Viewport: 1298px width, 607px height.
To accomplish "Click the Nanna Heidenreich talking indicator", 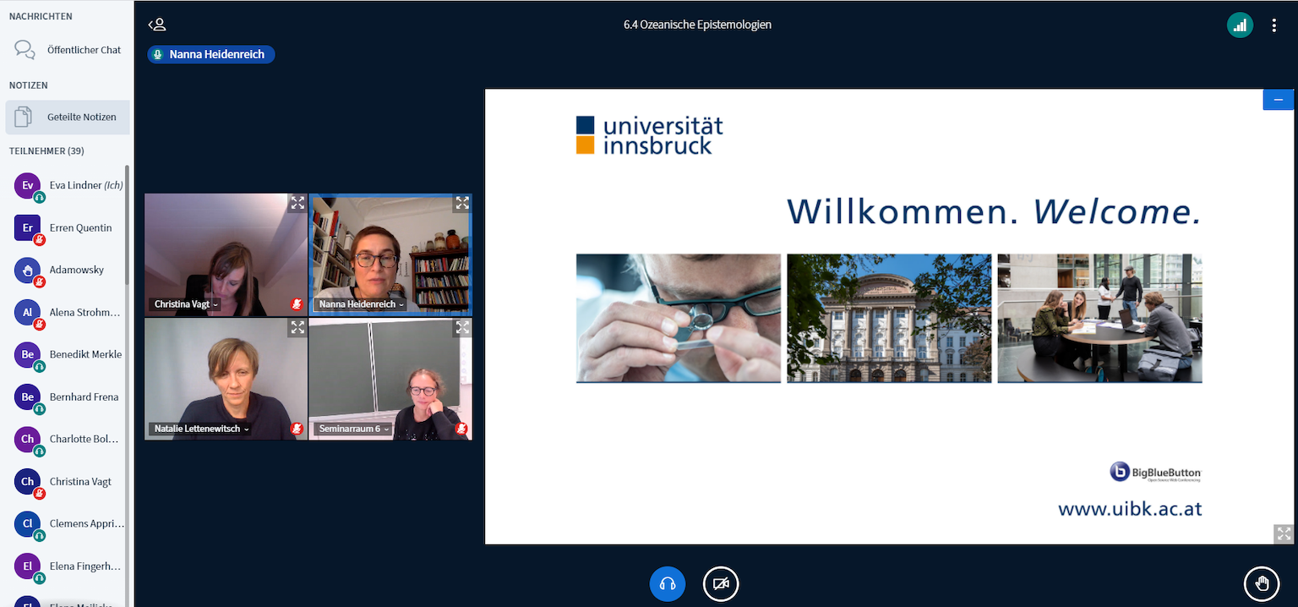I will (x=211, y=54).
